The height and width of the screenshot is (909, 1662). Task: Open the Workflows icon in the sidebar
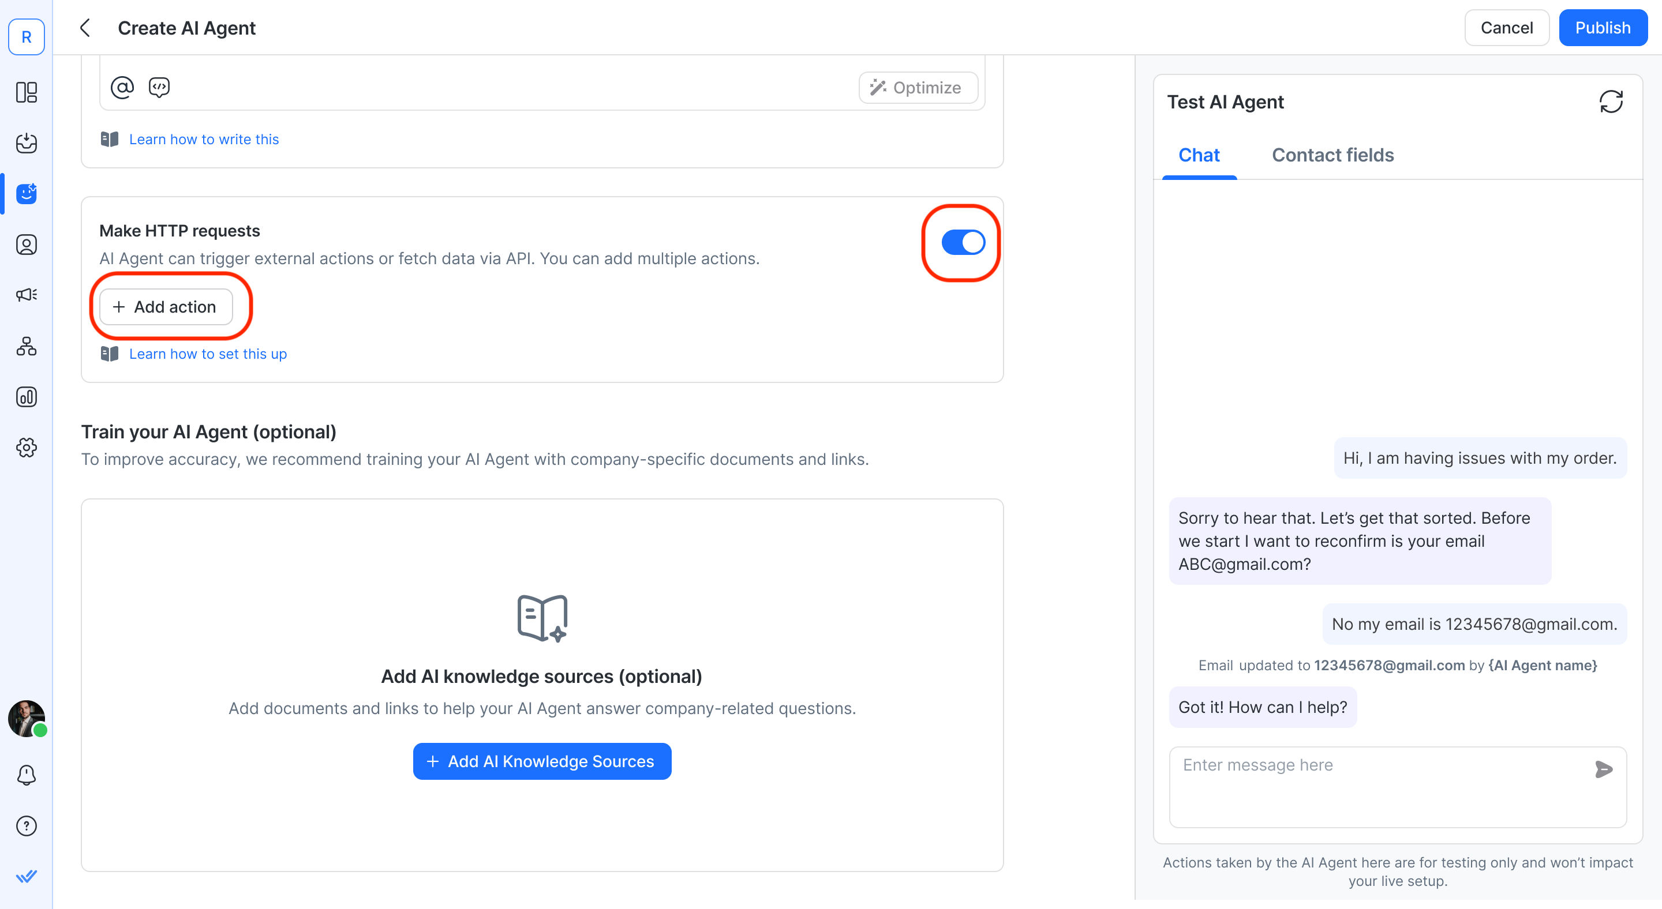[x=27, y=346]
